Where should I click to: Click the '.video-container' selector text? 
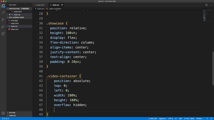62,76
